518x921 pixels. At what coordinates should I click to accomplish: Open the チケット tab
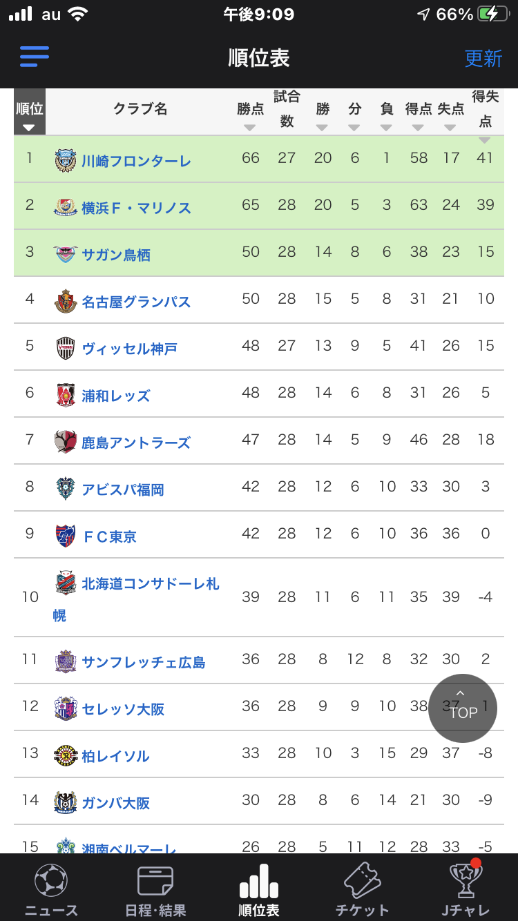pyautogui.click(x=362, y=890)
